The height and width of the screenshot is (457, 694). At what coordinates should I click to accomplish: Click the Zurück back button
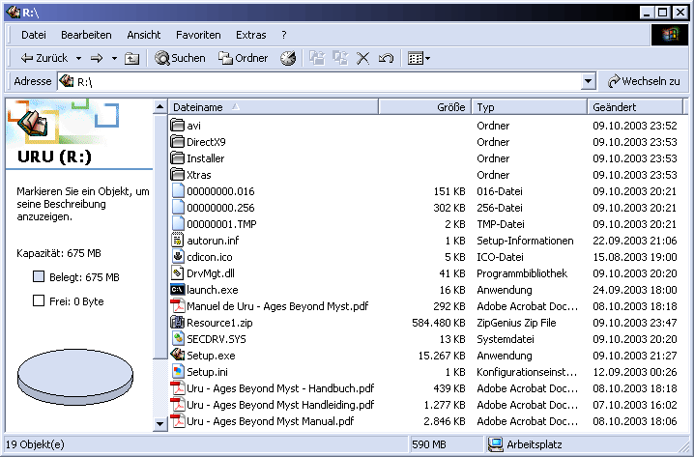(44, 58)
